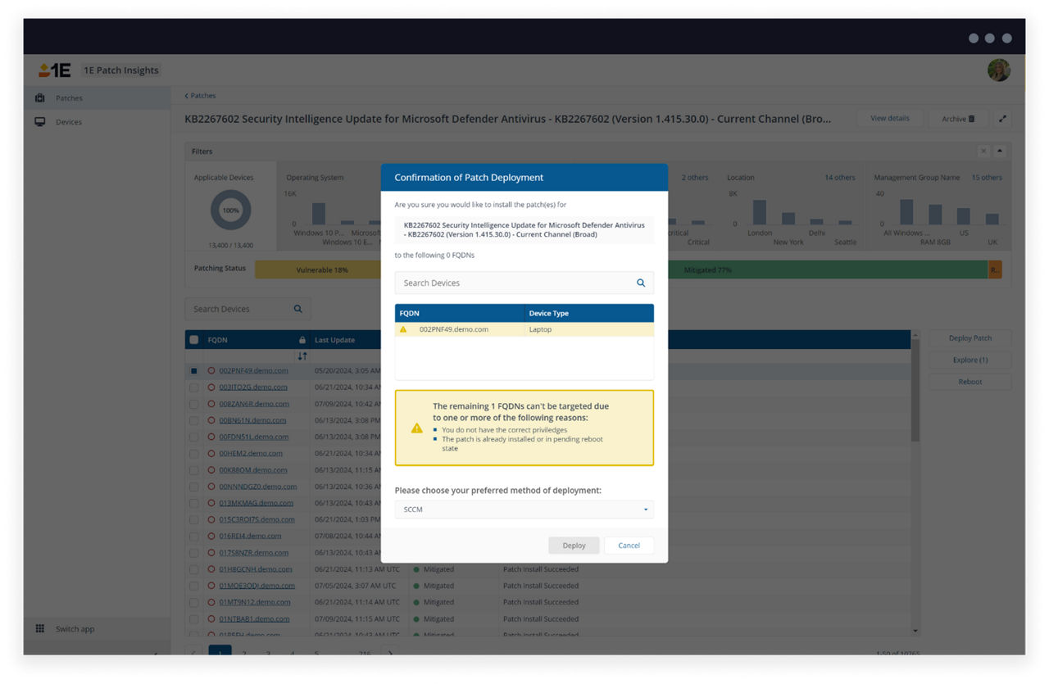Click the London bar in Location chart
1049x684 pixels.
coord(760,212)
